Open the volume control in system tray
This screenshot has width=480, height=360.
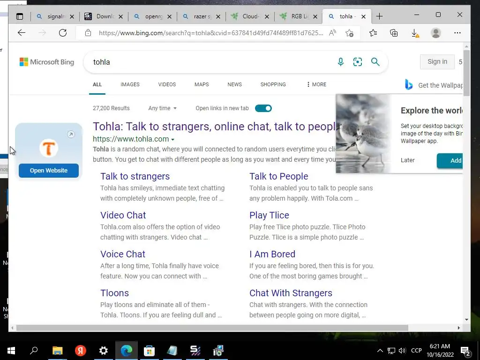tap(402, 351)
